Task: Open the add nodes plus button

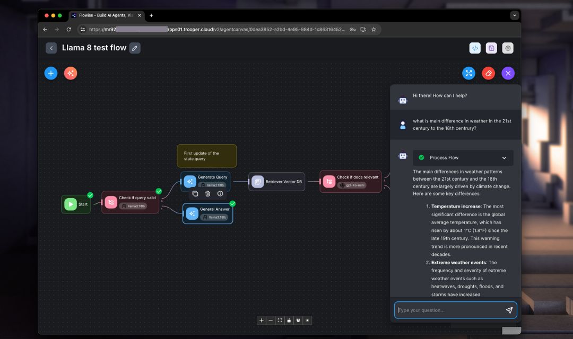Action: coord(50,73)
